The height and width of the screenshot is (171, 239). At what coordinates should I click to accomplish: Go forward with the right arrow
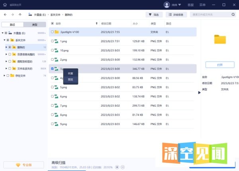point(13,15)
